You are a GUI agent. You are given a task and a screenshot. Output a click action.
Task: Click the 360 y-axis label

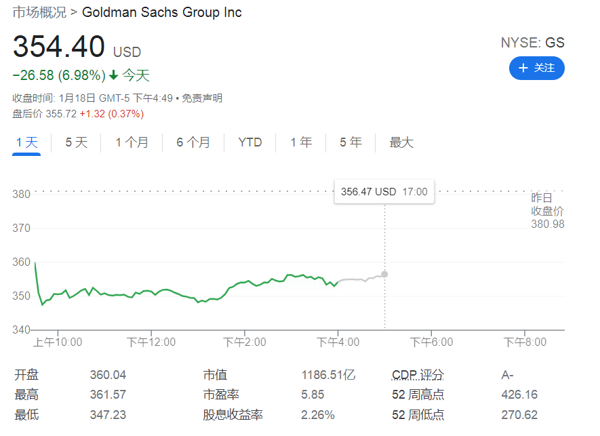[21, 262]
